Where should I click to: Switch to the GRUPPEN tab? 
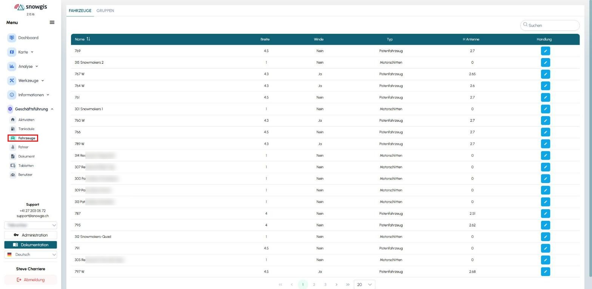click(x=105, y=11)
